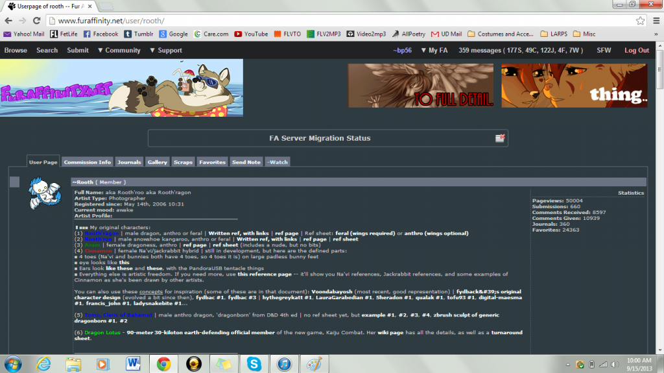Open Paint from the taskbar

tap(314, 364)
